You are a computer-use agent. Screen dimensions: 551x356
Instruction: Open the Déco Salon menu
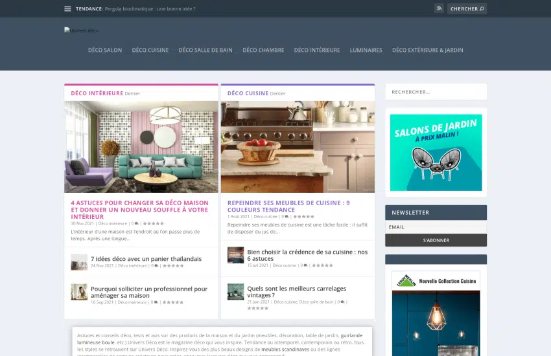click(105, 50)
